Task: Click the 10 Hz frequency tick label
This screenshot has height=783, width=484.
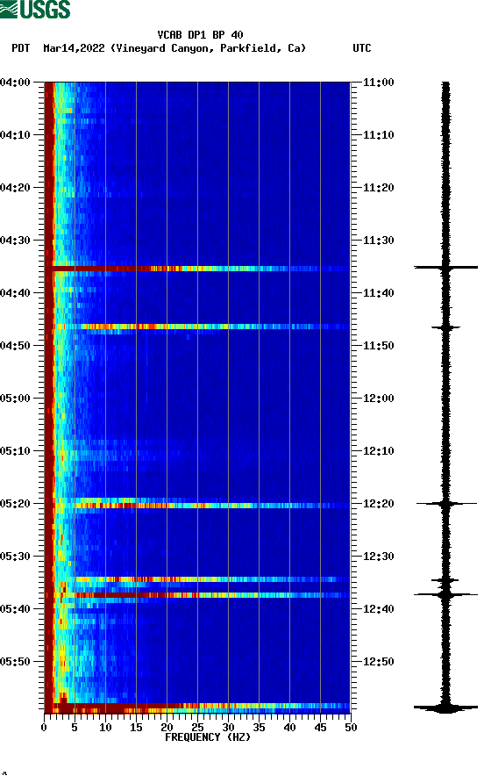Action: pyautogui.click(x=105, y=728)
